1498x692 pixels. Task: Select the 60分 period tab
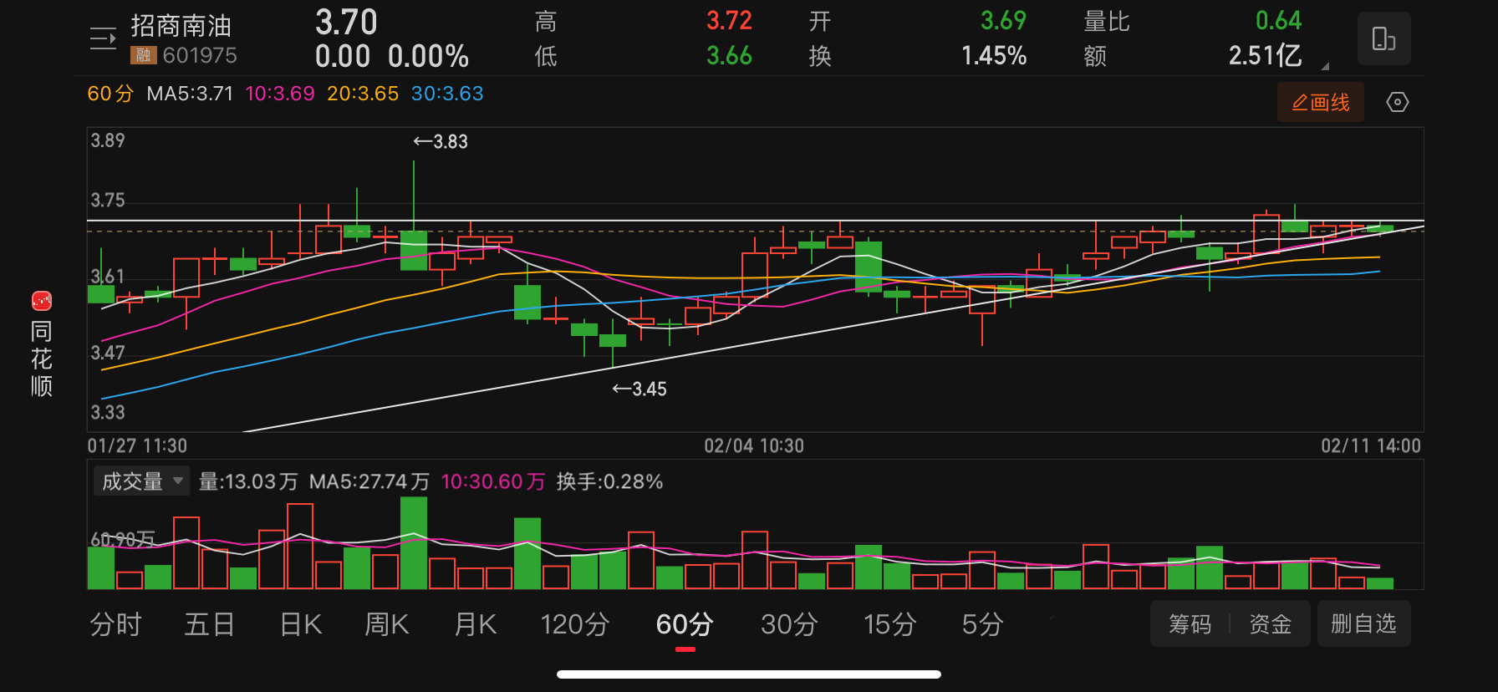[x=685, y=624]
